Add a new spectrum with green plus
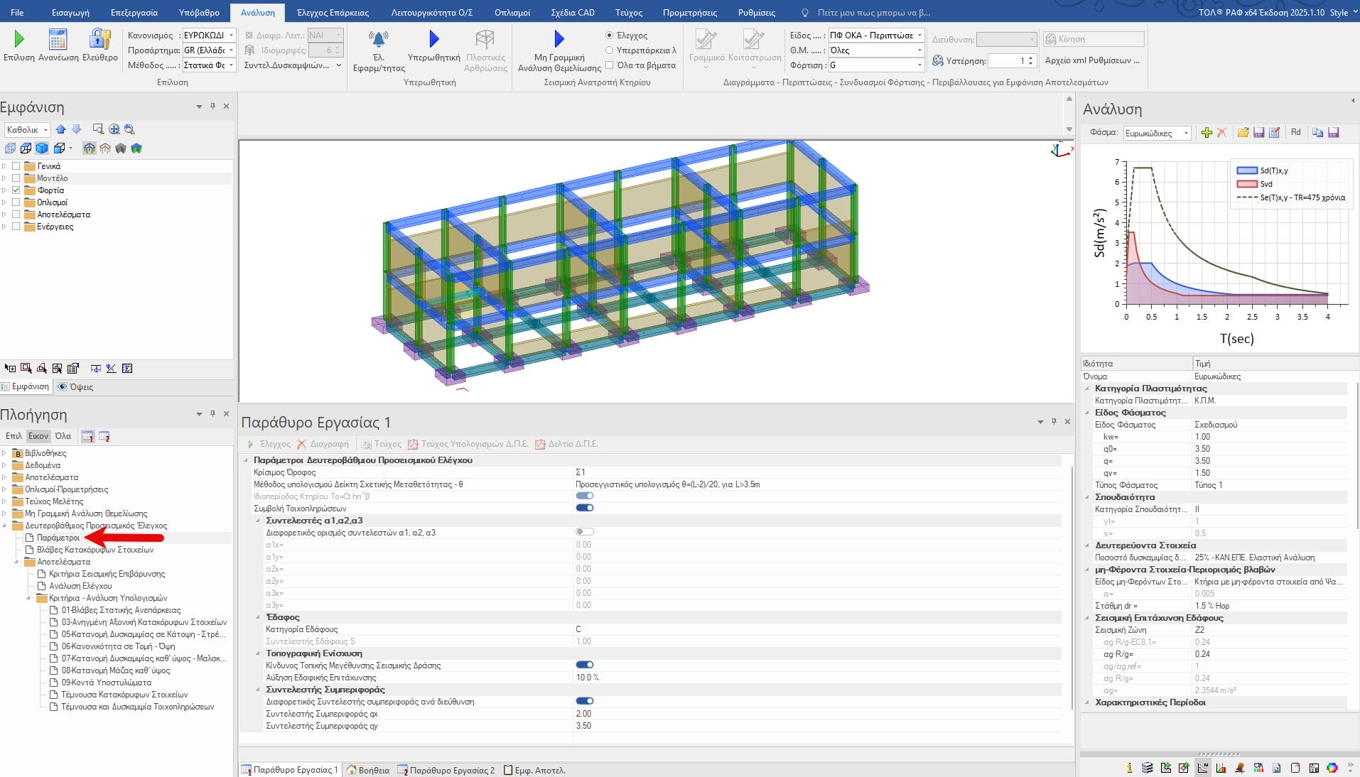Image resolution: width=1360 pixels, height=777 pixels. pos(1206,133)
